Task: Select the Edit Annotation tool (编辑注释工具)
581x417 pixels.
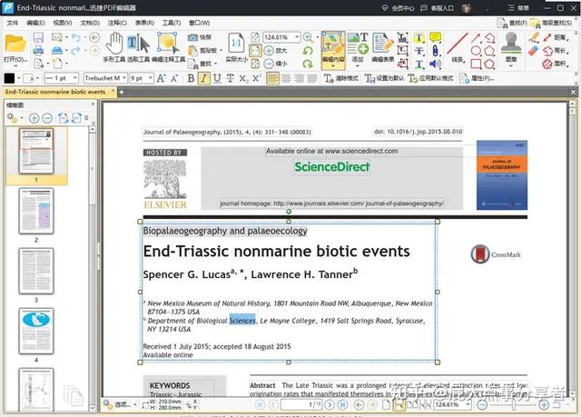Action: point(168,47)
